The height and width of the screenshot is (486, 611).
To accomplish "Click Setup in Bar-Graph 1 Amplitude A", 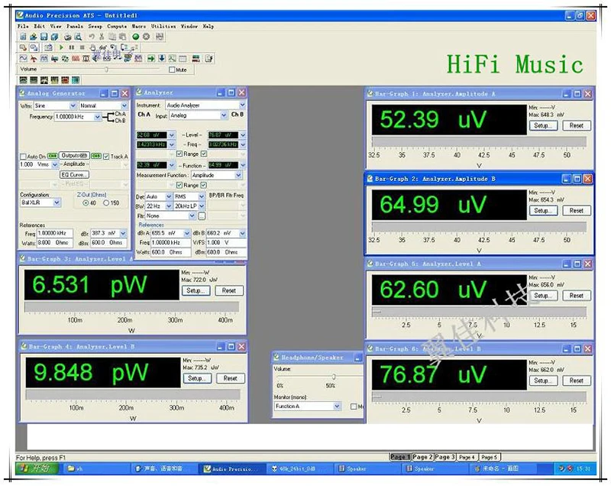I will tap(543, 126).
